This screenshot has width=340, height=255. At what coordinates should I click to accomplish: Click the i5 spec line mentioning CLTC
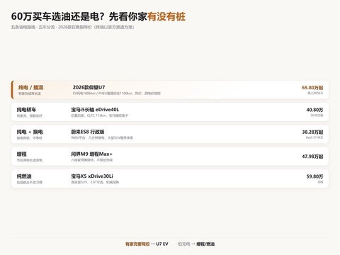tap(99, 115)
